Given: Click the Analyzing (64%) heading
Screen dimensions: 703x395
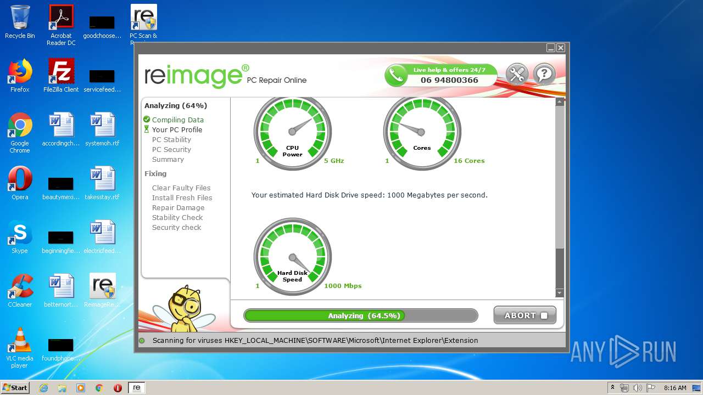Looking at the screenshot, I should tap(176, 105).
